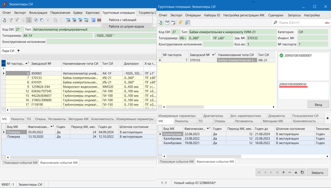
Task: Click the Новый набор ID 529866542 status bar entry
Action: click(195, 183)
